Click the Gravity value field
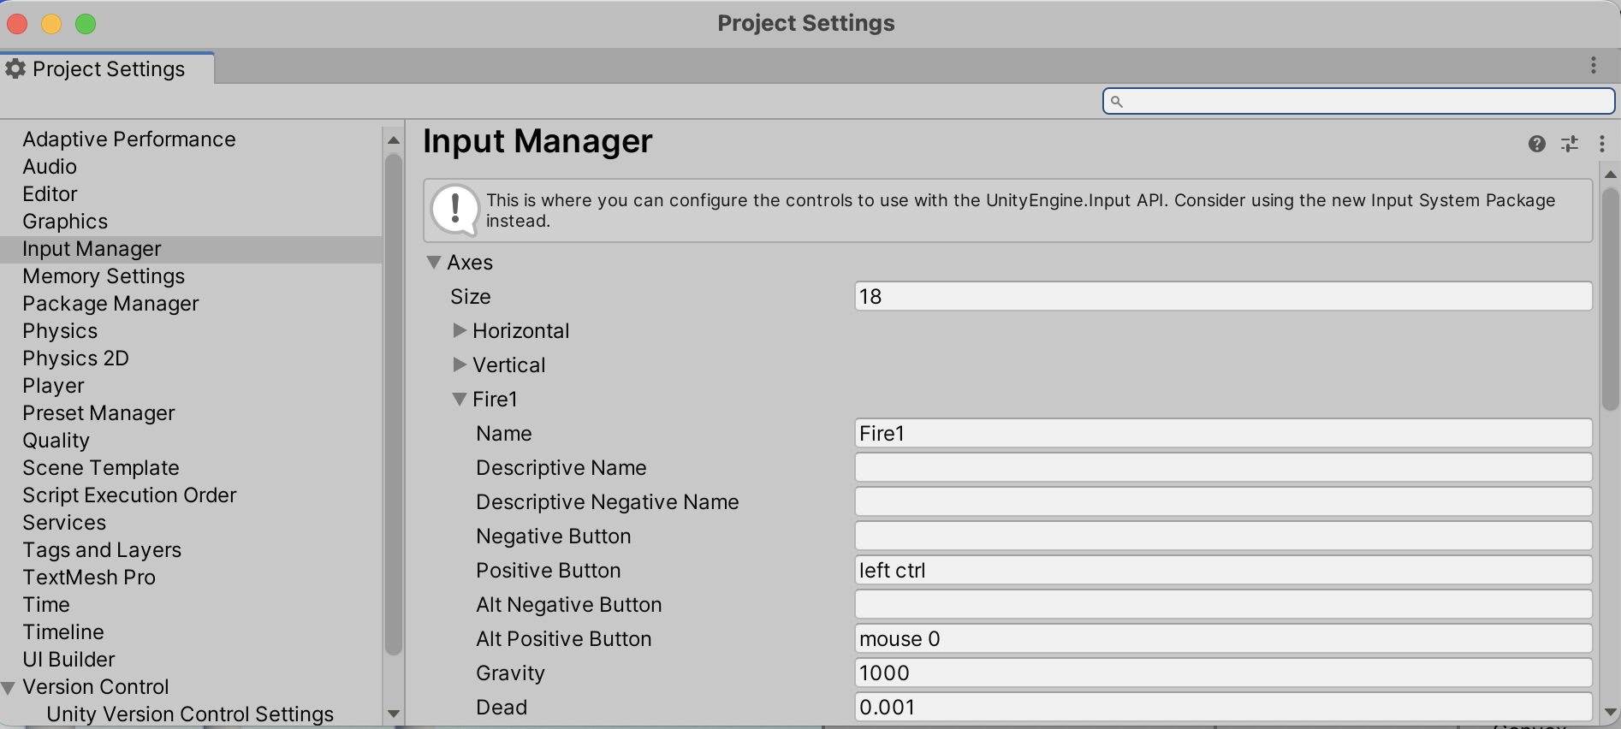Image resolution: width=1621 pixels, height=729 pixels. (1222, 673)
